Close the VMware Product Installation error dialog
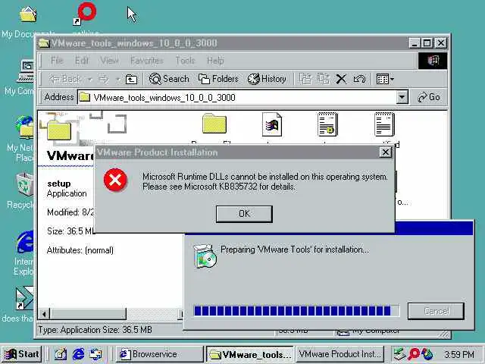 point(386,152)
